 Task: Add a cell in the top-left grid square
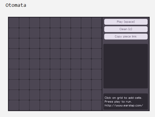tap(14, 23)
